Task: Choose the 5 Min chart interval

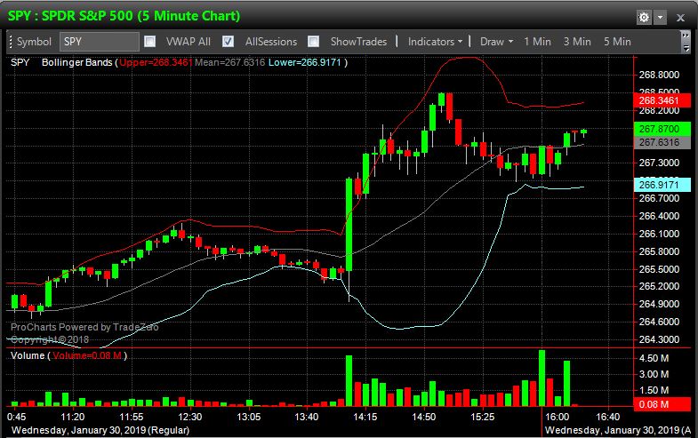Action: [x=617, y=42]
